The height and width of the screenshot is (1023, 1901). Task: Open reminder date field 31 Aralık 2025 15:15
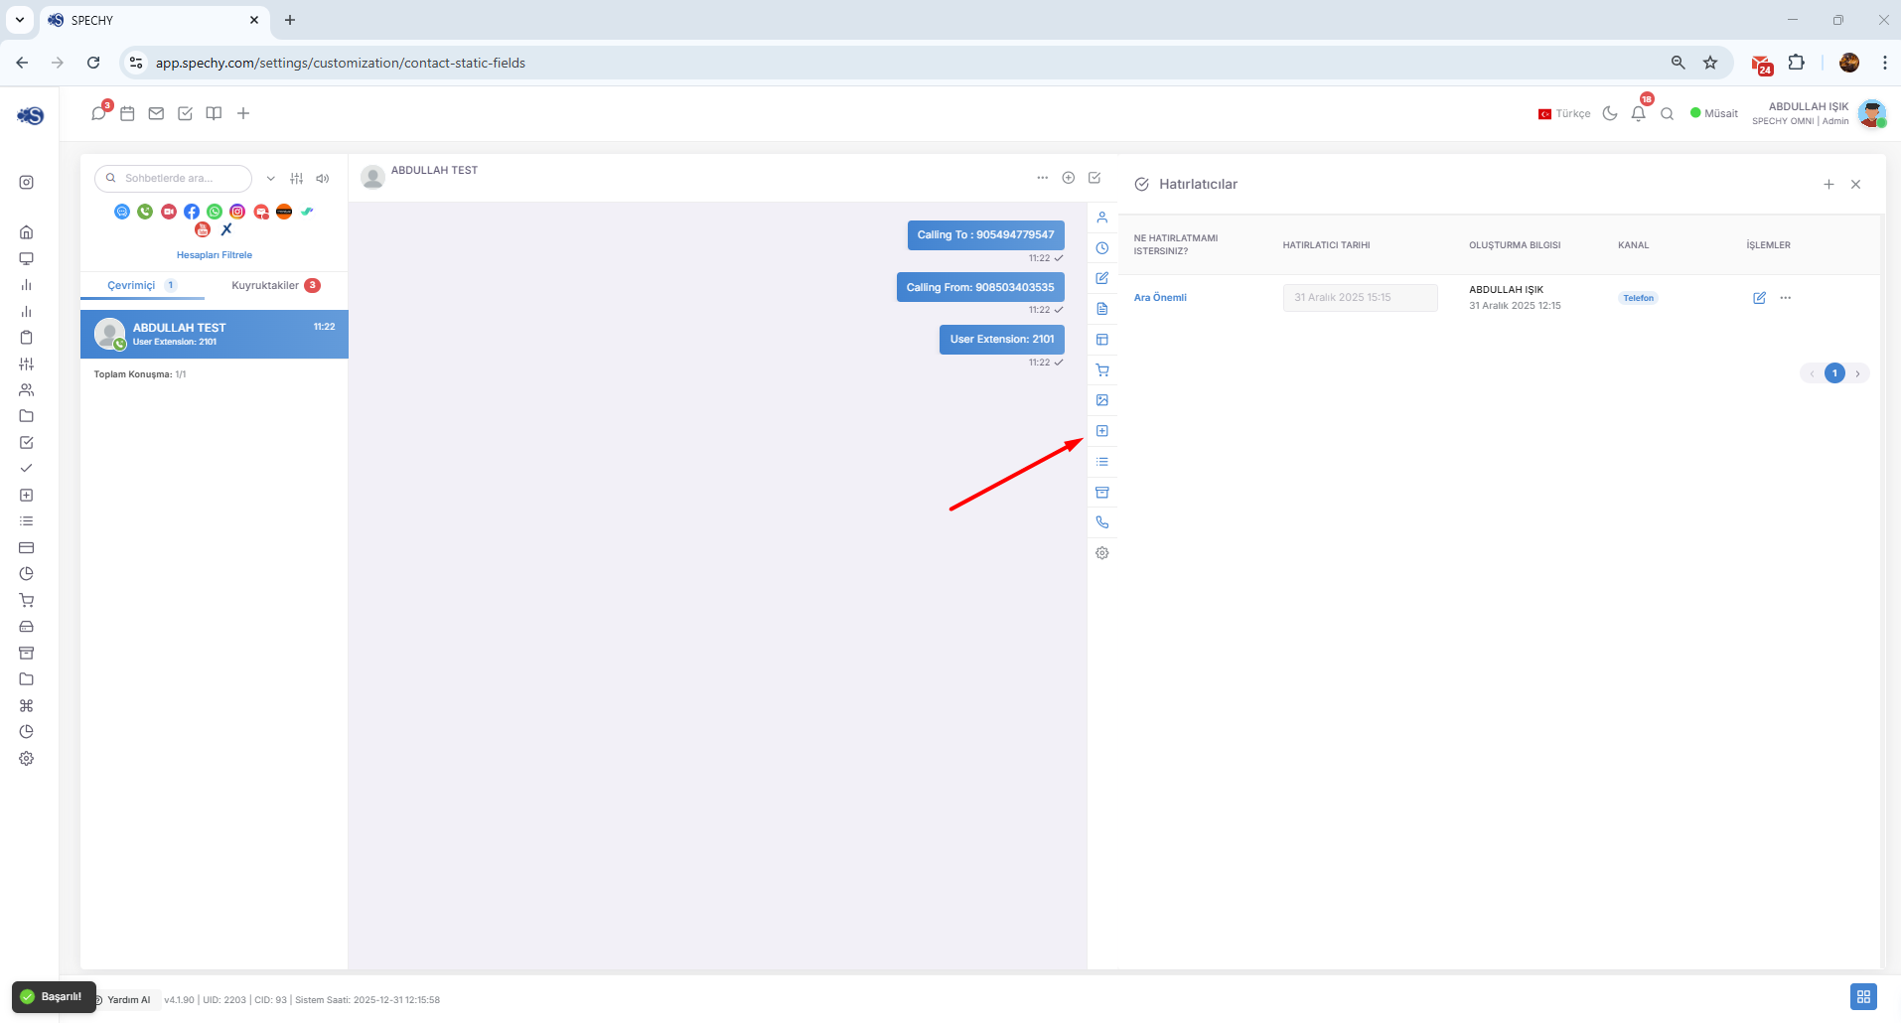coord(1360,298)
